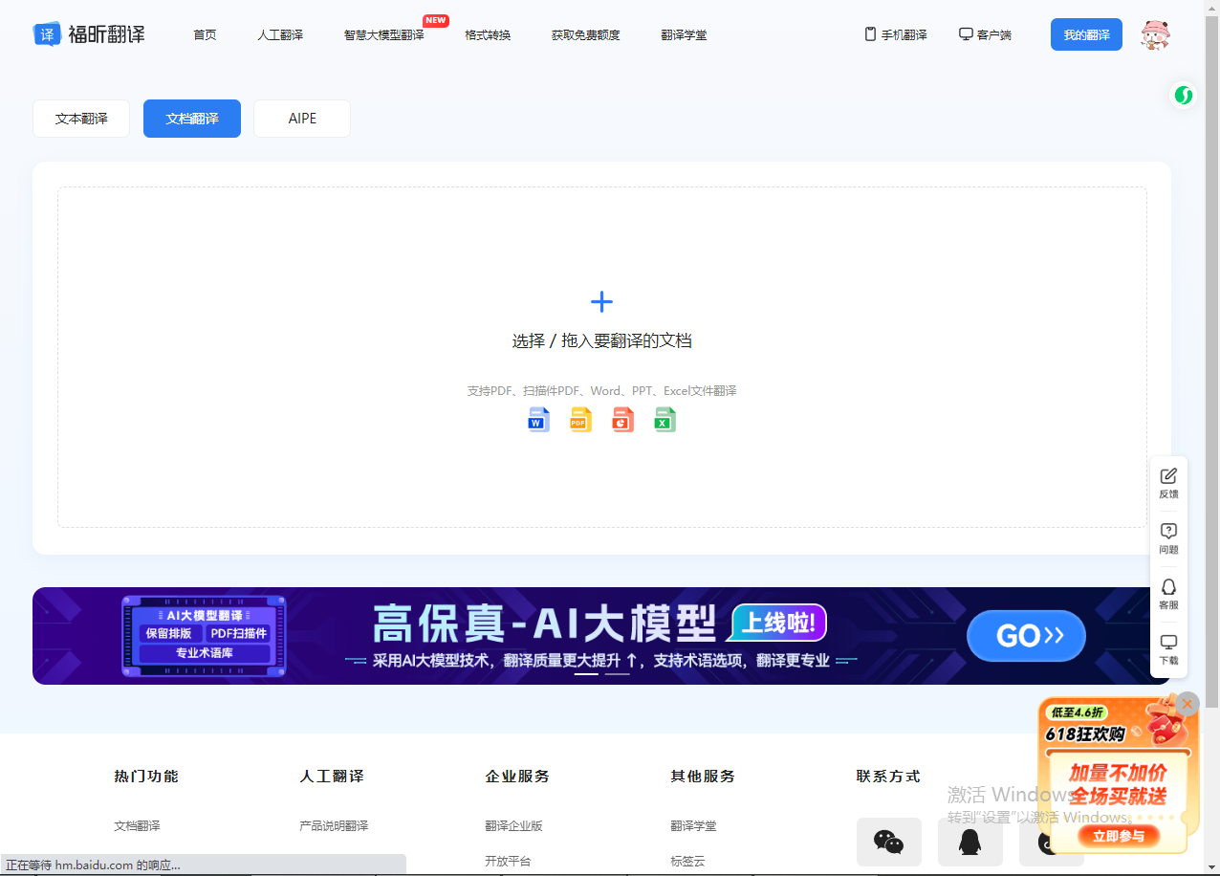Viewport: 1220px width, 876px height.
Task: Click the 热门功能 footer heading
Action: point(146,776)
